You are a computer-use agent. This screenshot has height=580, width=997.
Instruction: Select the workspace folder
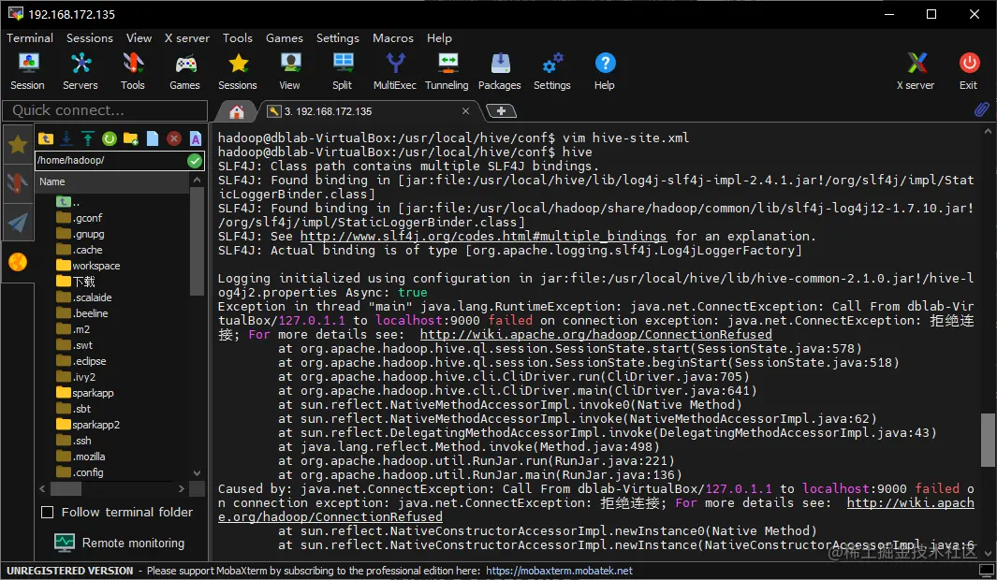pos(88,266)
